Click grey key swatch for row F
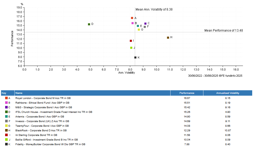Viewport: 254px width, 149px height. (6, 121)
